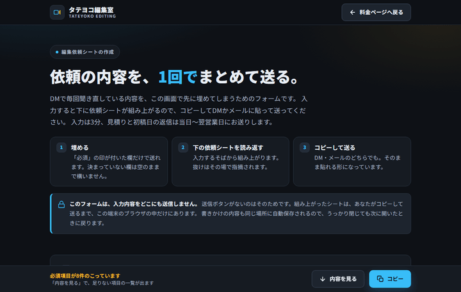Click the TATEYOKO EDITING subtitle
This screenshot has width=461, height=292.
point(92,17)
